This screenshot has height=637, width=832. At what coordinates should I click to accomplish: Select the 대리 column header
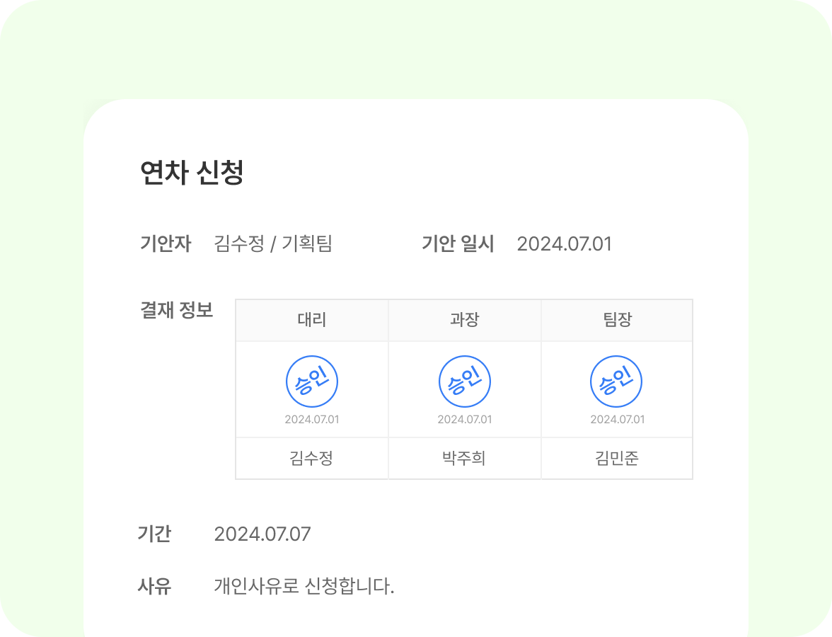312,320
